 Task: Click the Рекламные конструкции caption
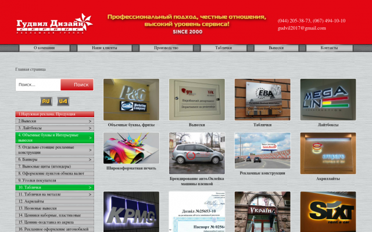[262, 173]
